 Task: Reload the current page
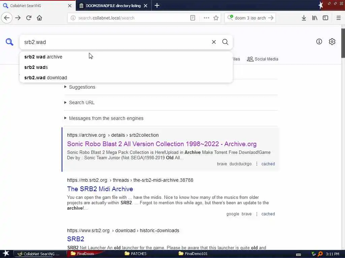(29, 18)
